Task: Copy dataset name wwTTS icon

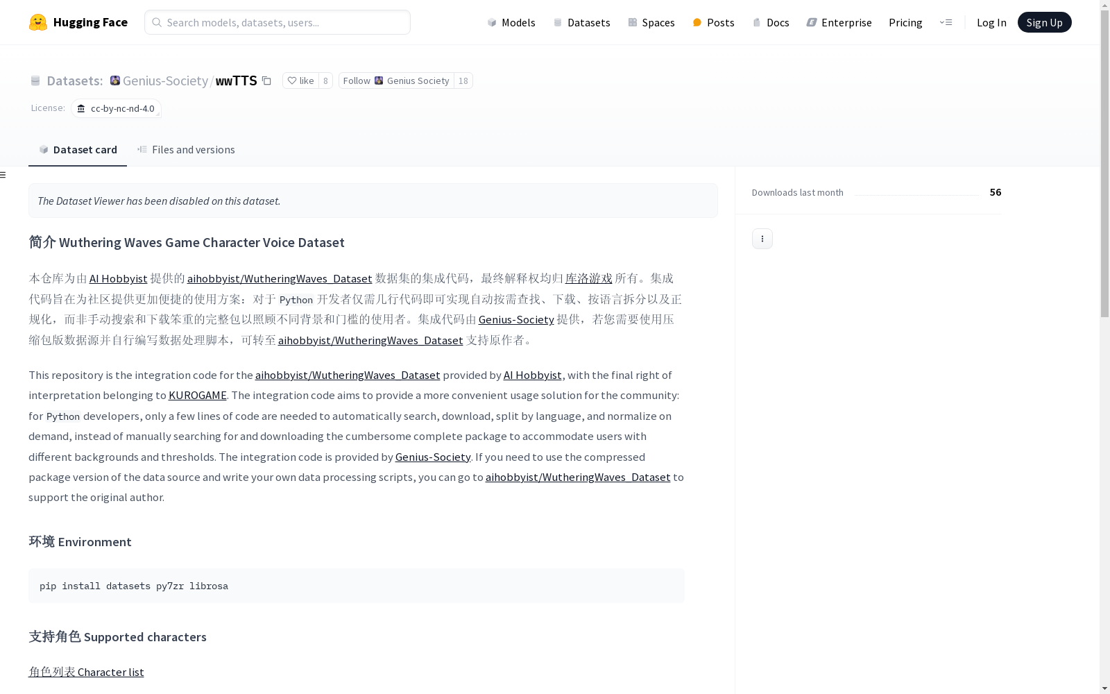Action: 266,81
